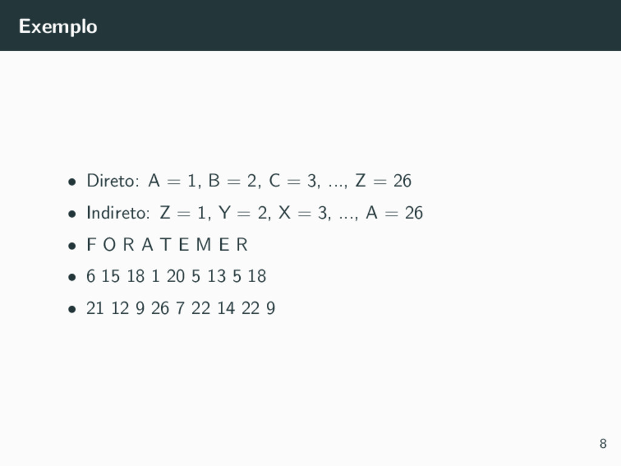Click the final 'R' in FORATEMER line
The height and width of the screenshot is (466, 621).
[x=242, y=245]
